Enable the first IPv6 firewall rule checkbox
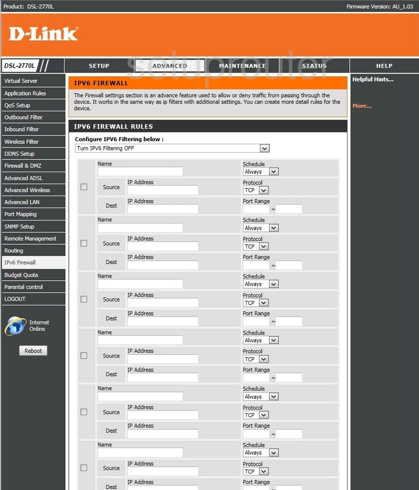419x490 pixels. tap(84, 187)
